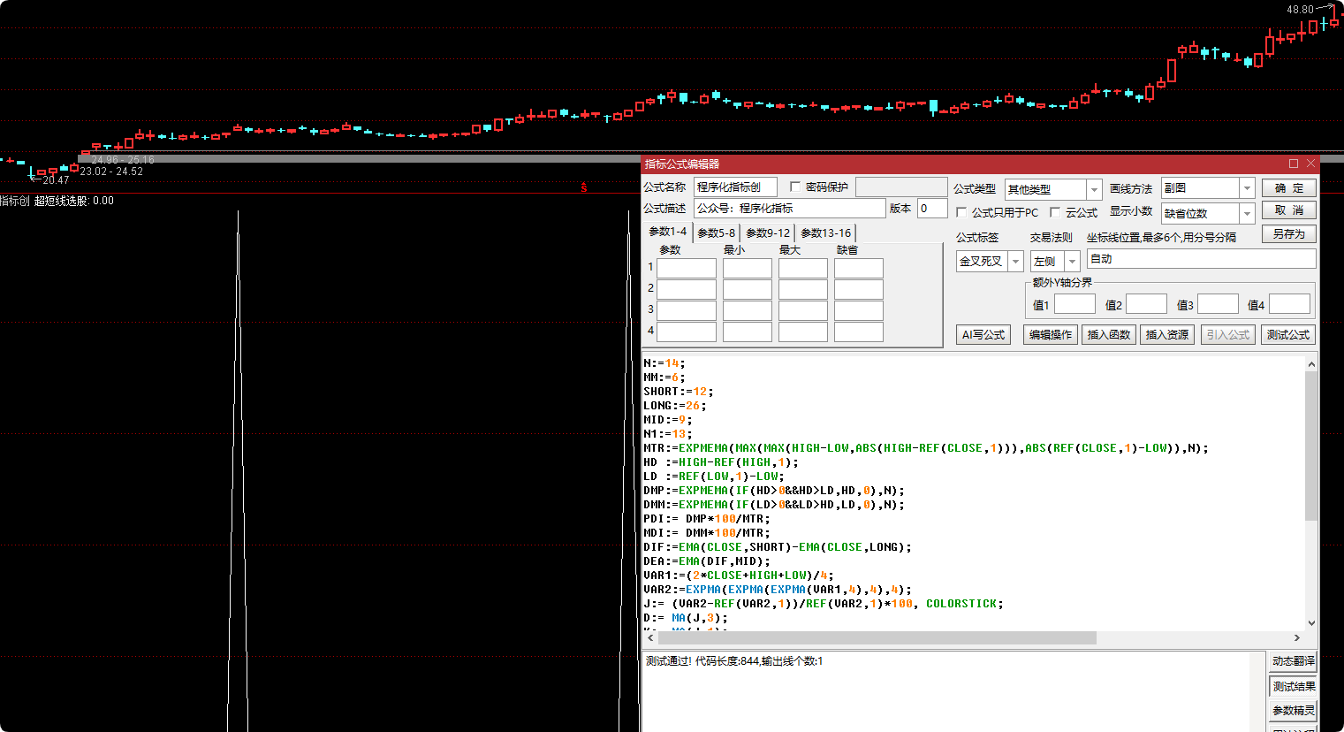Toggle the 云公式 checkbox

click(1055, 213)
